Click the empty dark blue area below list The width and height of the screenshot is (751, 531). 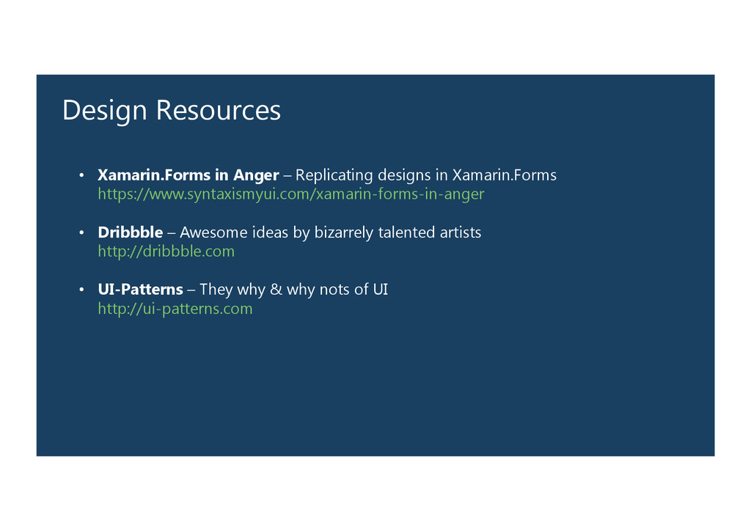tap(375, 389)
